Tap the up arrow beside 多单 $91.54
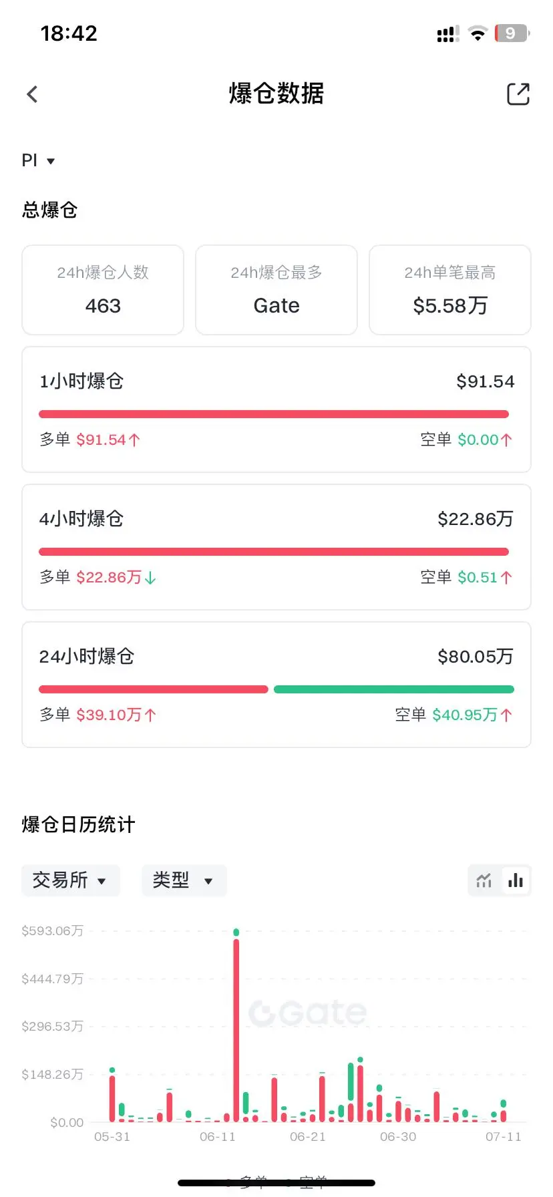The image size is (553, 1197). point(134,440)
